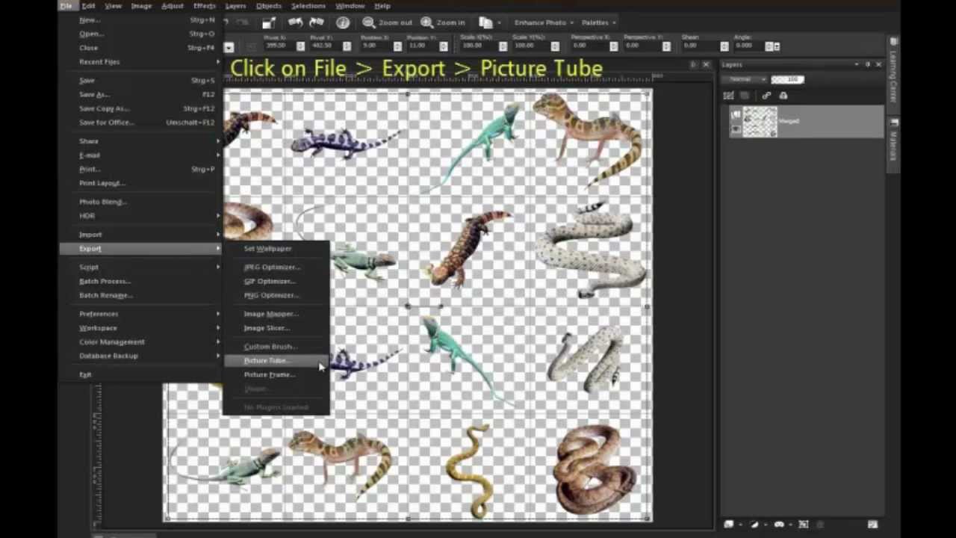Expand the Script submenu
Screen dimensions: 956x538
coord(141,267)
